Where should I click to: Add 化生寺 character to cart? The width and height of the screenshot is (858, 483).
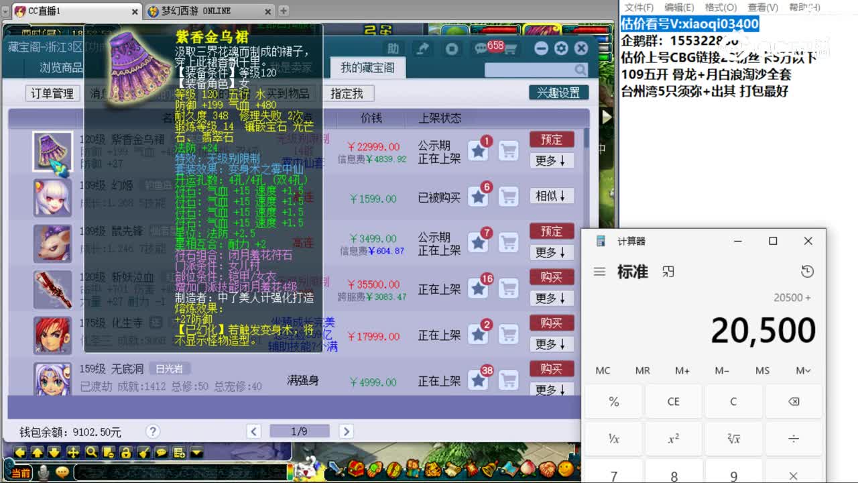pyautogui.click(x=509, y=334)
